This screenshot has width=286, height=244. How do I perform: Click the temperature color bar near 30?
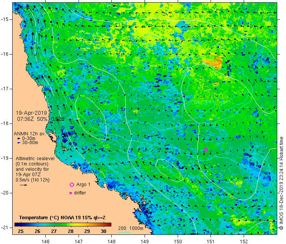coord(103,225)
